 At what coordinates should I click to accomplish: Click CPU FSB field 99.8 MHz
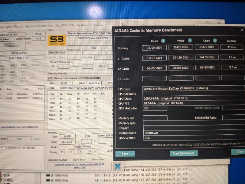(x=194, y=103)
